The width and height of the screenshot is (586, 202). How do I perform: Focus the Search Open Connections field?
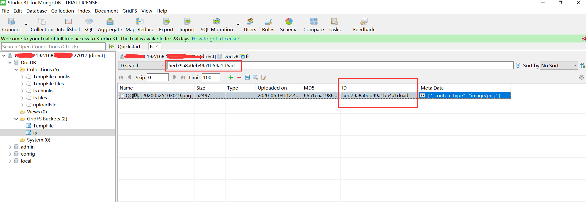click(53, 46)
